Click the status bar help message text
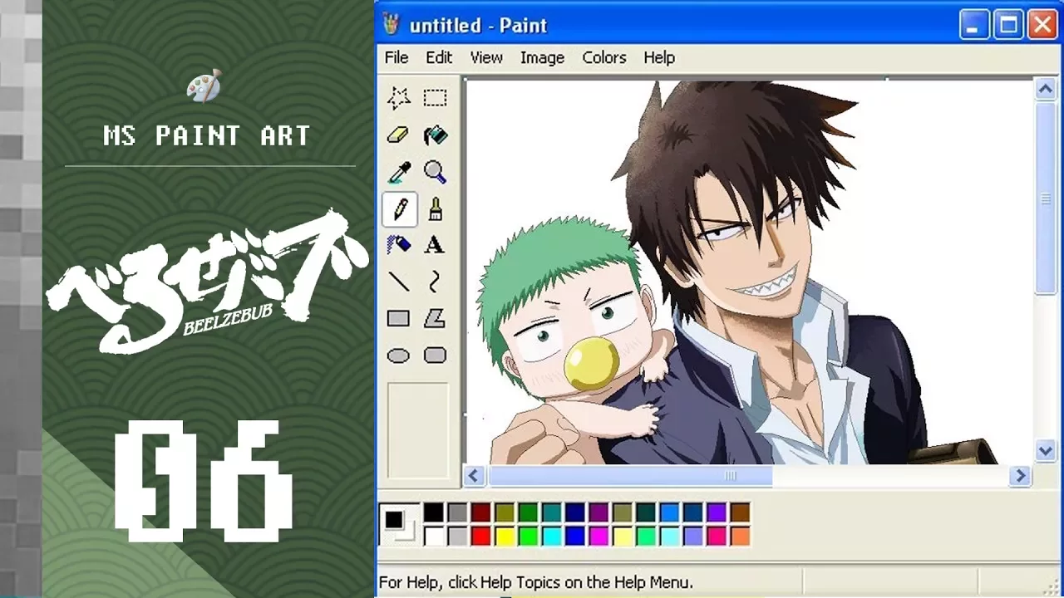This screenshot has height=598, width=1064. pyautogui.click(x=535, y=582)
